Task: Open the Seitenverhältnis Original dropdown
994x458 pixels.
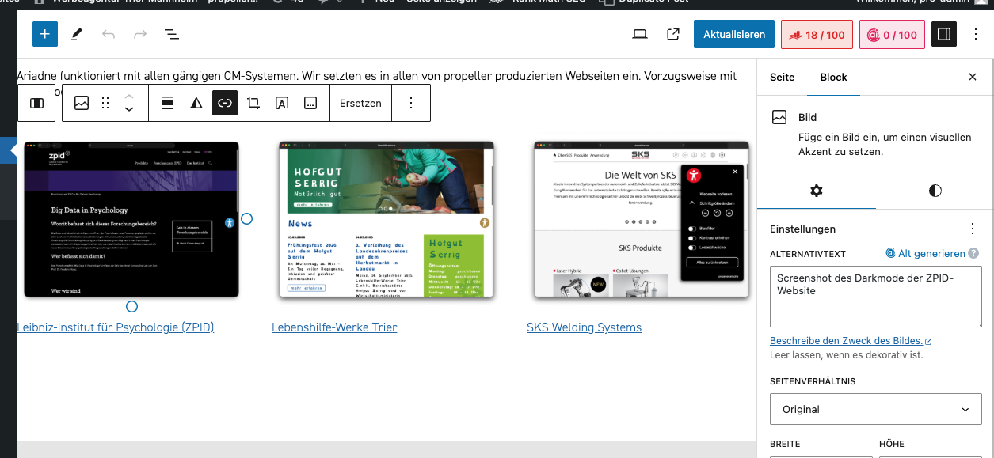Action: pos(876,409)
